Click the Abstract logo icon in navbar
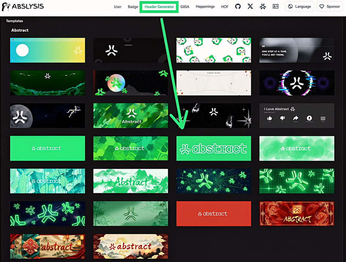346x262 pixels. [x=263, y=6]
